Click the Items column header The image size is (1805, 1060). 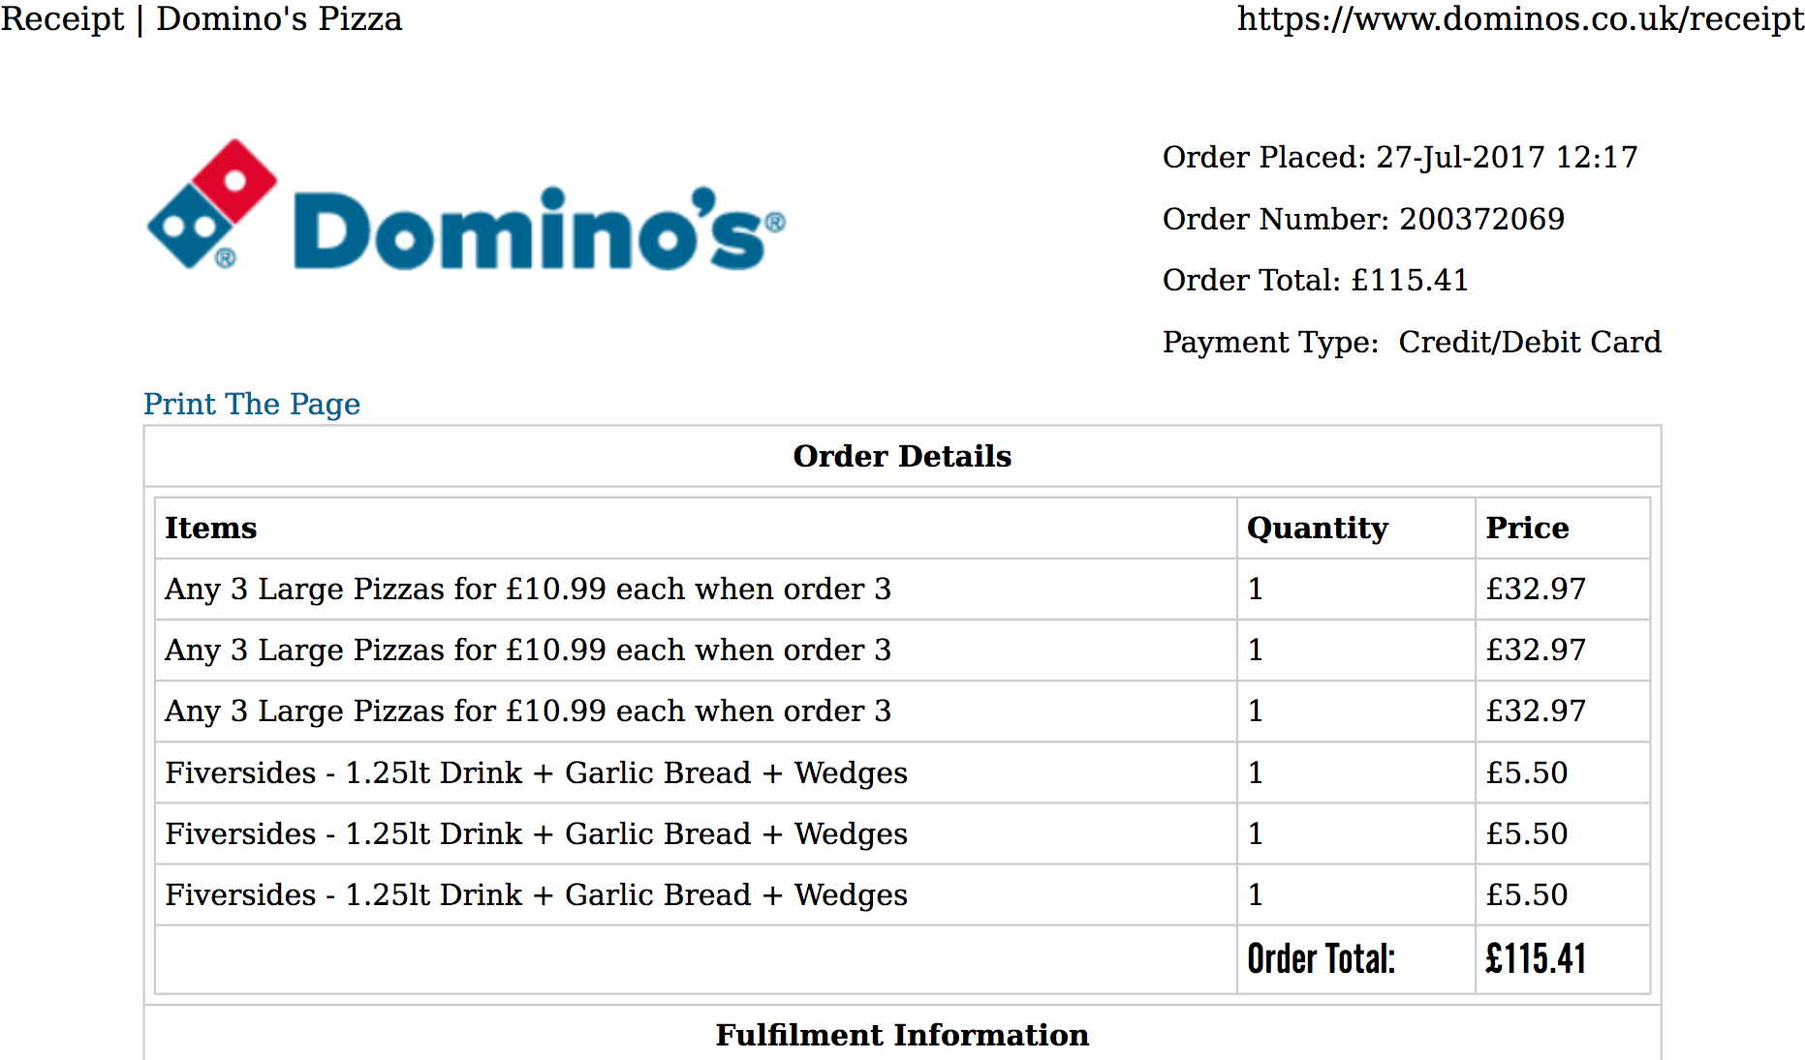tap(211, 528)
